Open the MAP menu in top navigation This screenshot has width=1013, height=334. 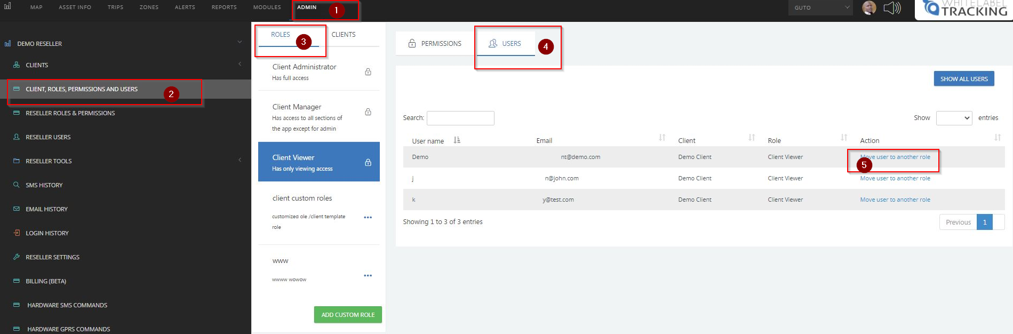tap(36, 7)
